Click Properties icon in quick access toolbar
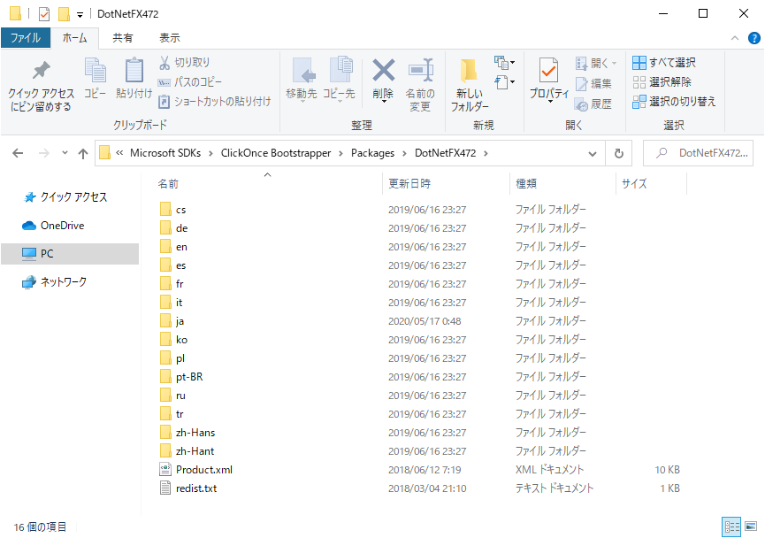Image resolution: width=765 pixels, height=538 pixels. (x=44, y=14)
